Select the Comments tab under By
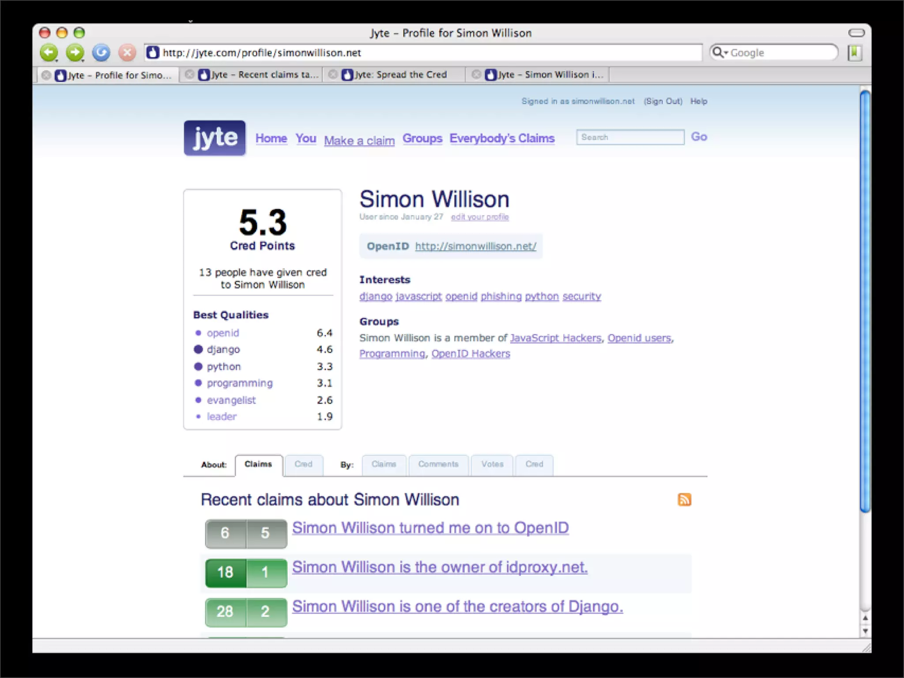Screen dimensions: 904x678 coord(438,464)
